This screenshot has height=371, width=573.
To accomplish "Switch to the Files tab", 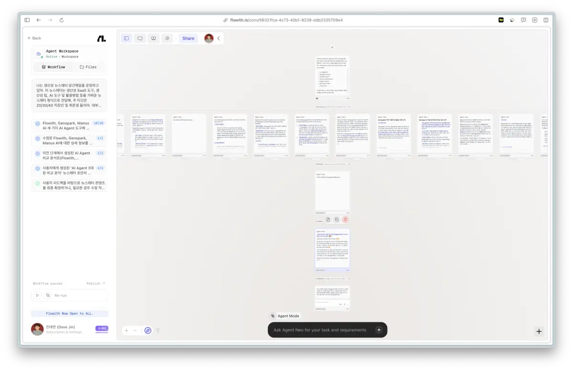I will click(x=88, y=67).
